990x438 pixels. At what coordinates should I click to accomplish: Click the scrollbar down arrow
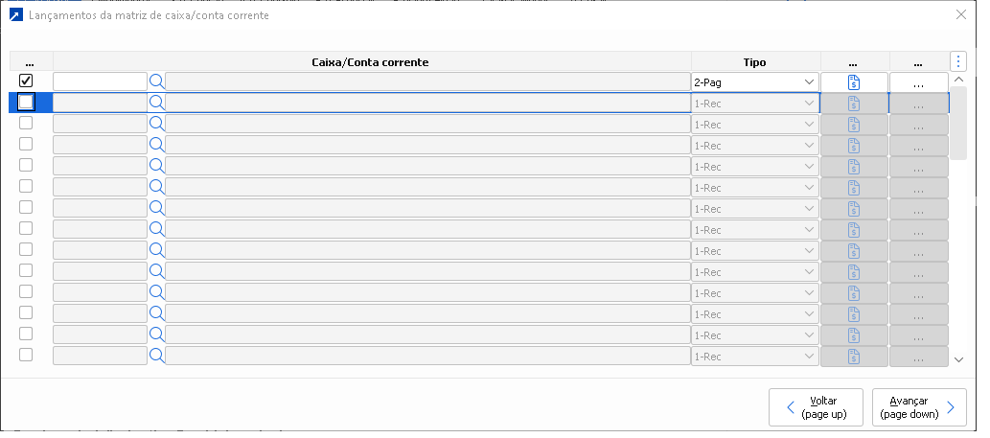pos(958,359)
